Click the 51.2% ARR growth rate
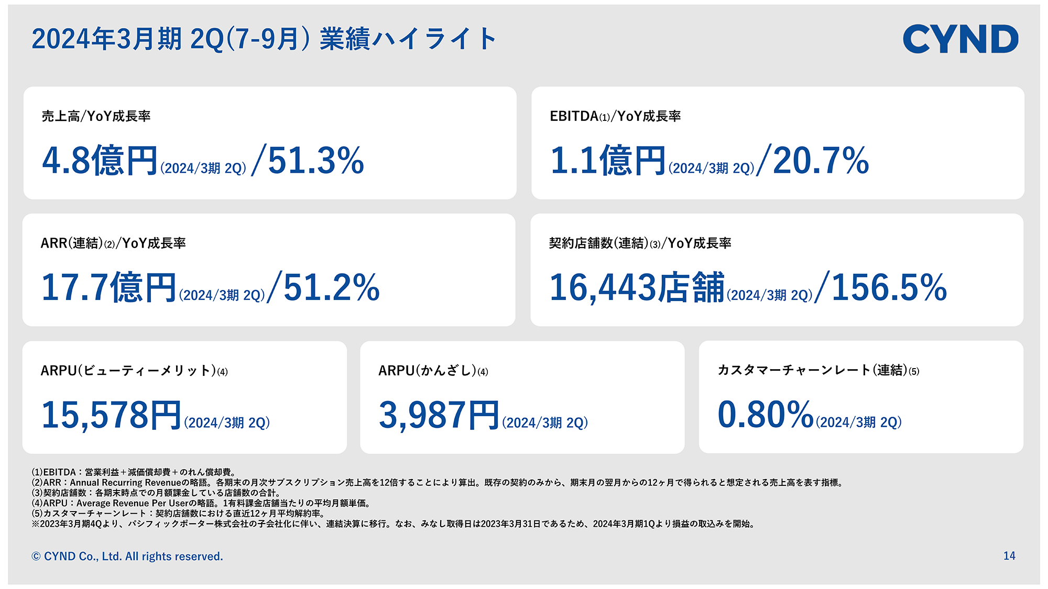 pos(331,287)
